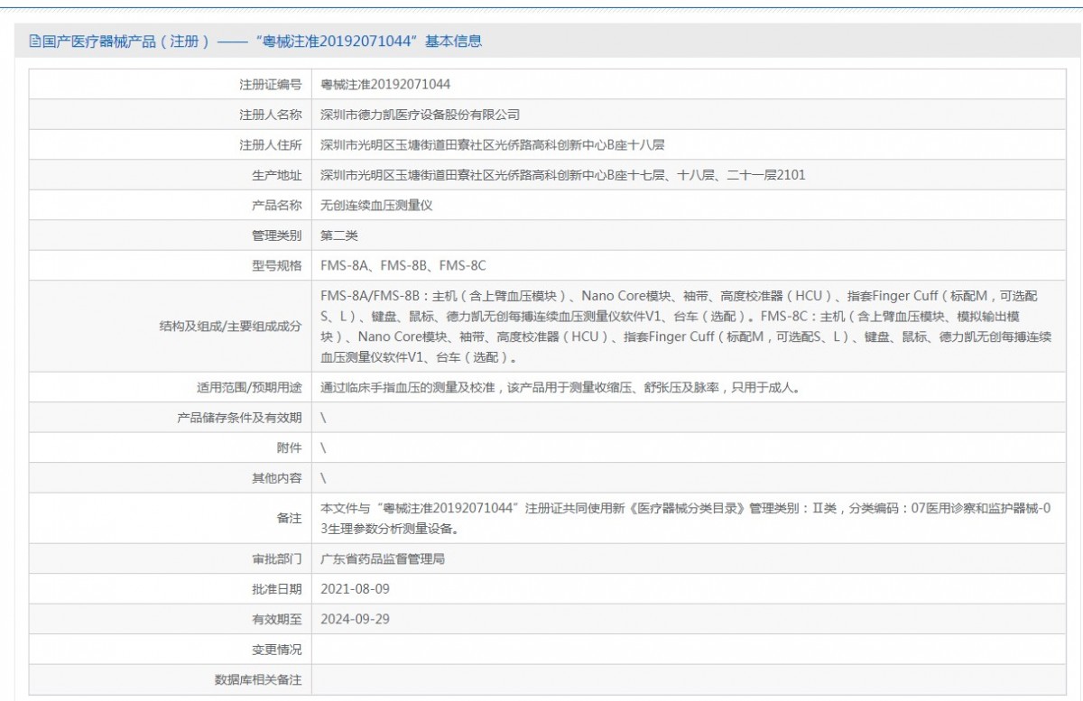Click the approval date 2021-08-09

[356, 589]
